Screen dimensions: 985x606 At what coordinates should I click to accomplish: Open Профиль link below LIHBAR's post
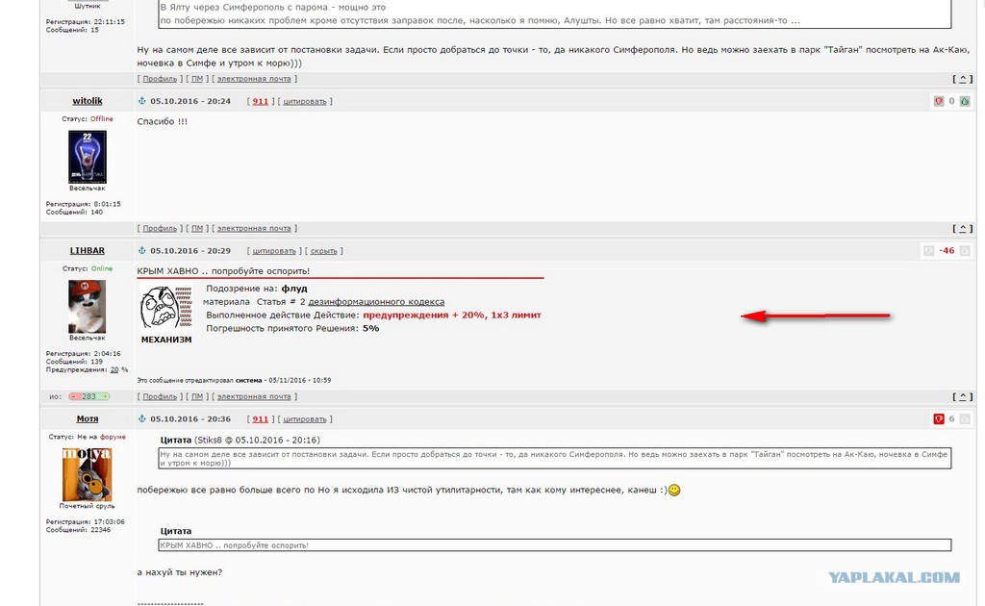[160, 397]
